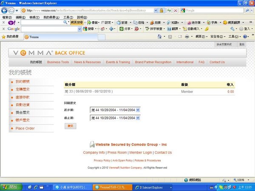Open Business Tools in navigation bar
The height and width of the screenshot is (191, 255).
point(58,62)
